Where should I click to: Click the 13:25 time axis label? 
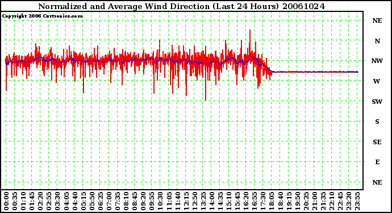203,201
